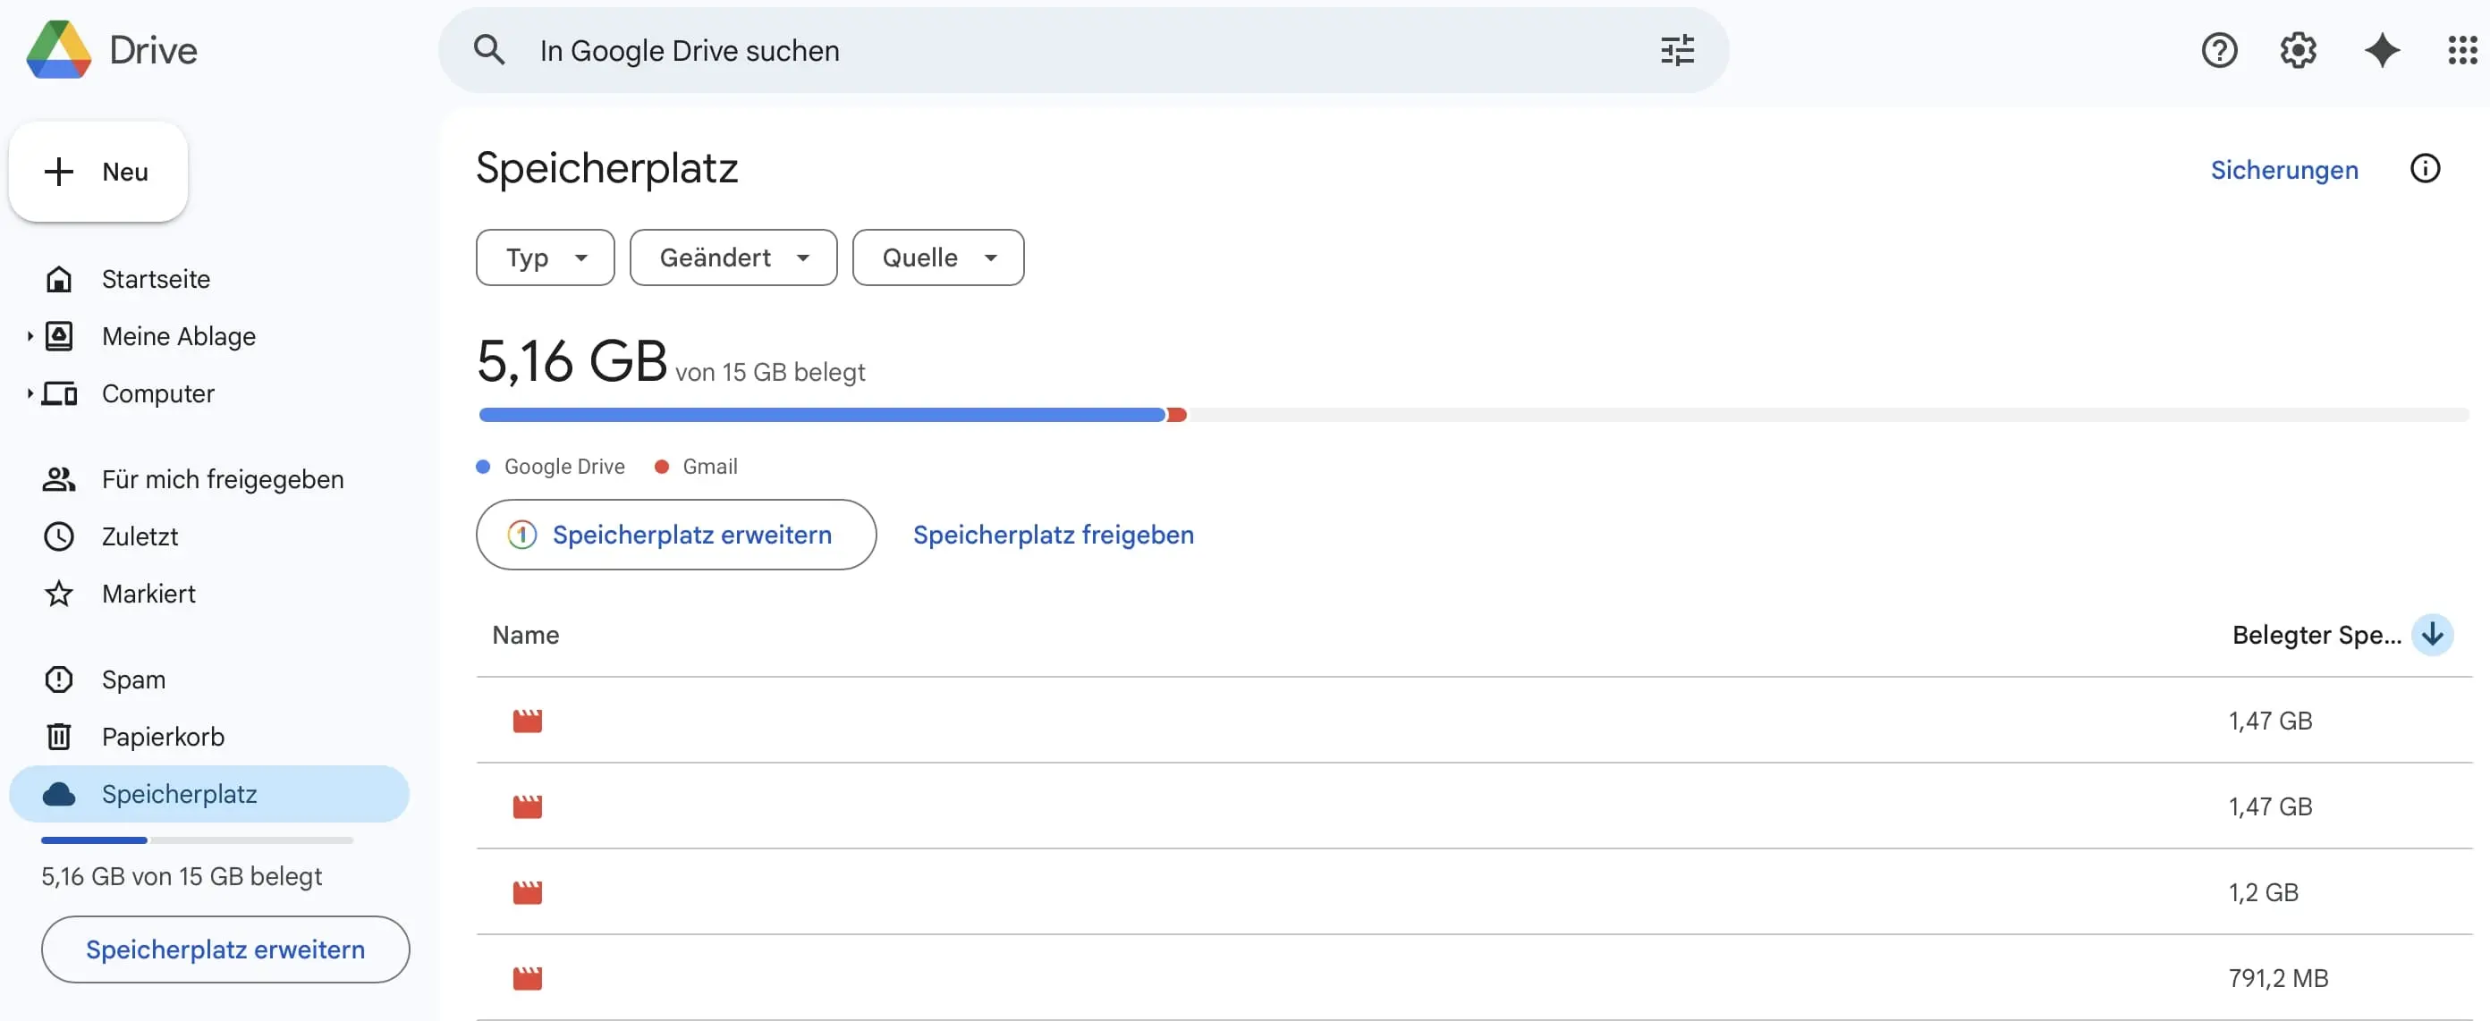Click the Computer devices icon
Image resolution: width=2490 pixels, height=1021 pixels.
(x=59, y=393)
